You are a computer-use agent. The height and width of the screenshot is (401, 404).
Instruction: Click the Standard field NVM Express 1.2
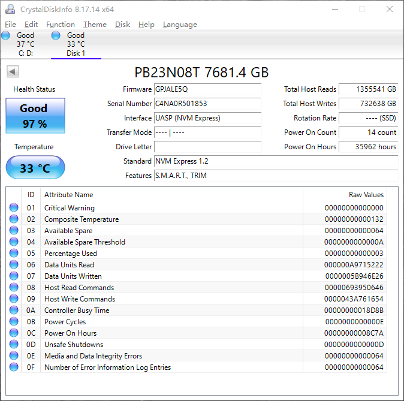276,161
